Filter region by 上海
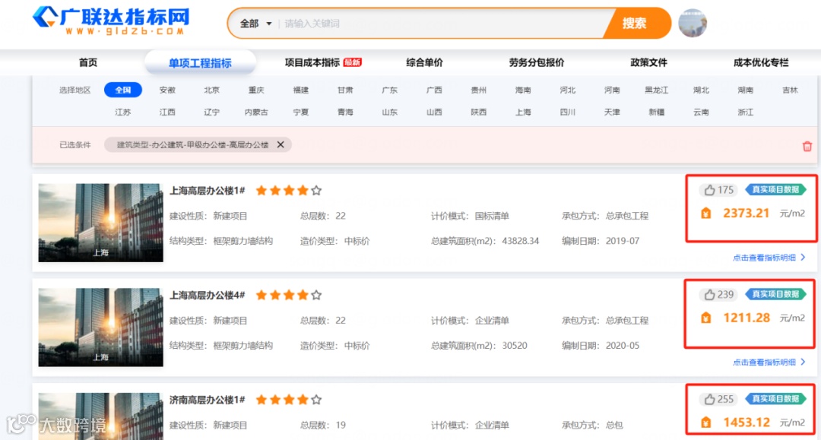Screen dimensions: 821x440 click(523, 112)
